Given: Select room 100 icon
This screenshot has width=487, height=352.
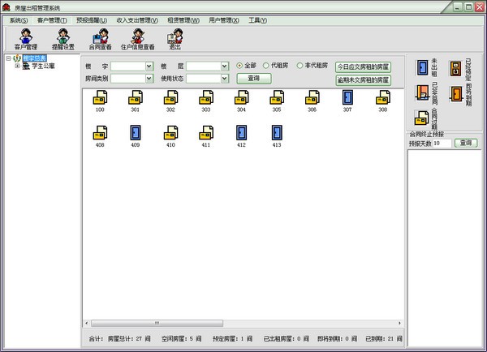Looking at the screenshot, I should pos(101,98).
